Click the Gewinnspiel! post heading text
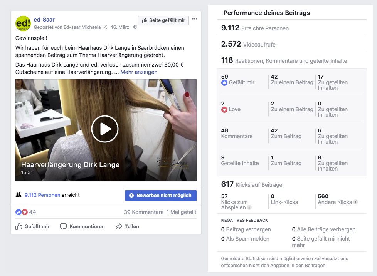 [x=31, y=38]
